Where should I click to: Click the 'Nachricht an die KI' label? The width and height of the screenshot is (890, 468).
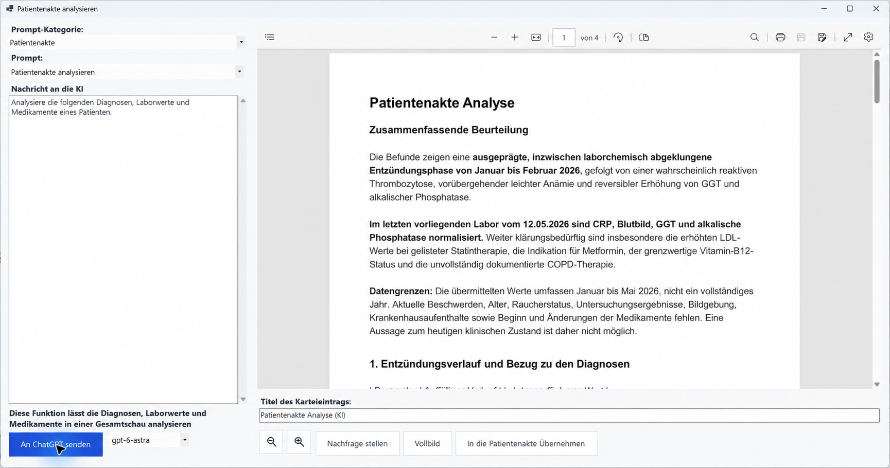tap(47, 88)
